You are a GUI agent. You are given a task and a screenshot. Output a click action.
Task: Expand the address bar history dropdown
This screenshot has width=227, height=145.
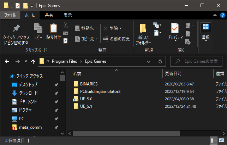149,62
